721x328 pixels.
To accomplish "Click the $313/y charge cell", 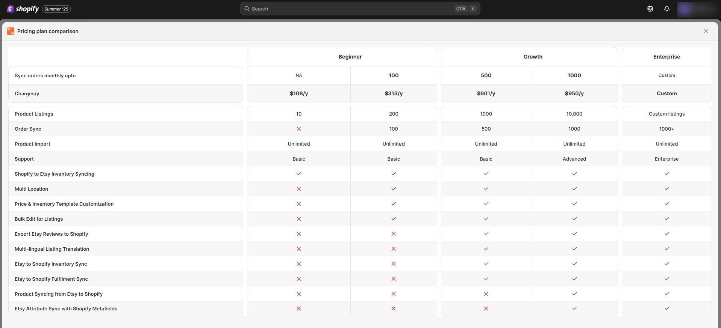I will pos(394,93).
